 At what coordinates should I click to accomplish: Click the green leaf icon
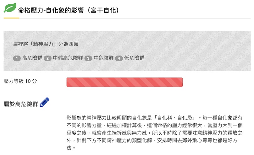[x=10, y=8]
